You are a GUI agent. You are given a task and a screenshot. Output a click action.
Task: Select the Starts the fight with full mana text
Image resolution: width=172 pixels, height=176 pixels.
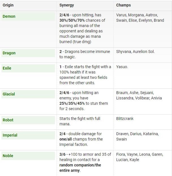click(80, 121)
